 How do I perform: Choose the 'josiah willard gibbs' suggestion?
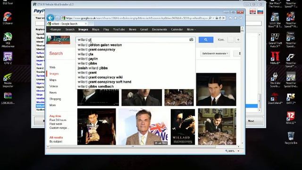(x=92, y=68)
